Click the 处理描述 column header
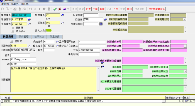This screenshot has width=195, height=106. point(89,98)
